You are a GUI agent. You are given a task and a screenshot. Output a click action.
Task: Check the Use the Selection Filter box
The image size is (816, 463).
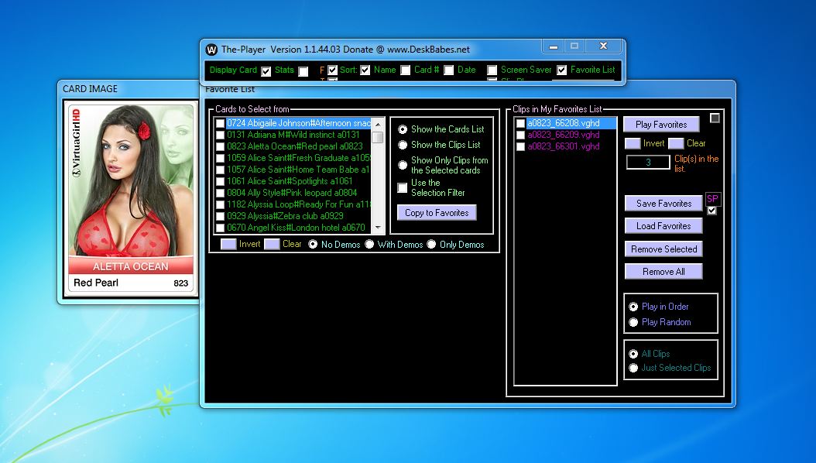(403, 188)
